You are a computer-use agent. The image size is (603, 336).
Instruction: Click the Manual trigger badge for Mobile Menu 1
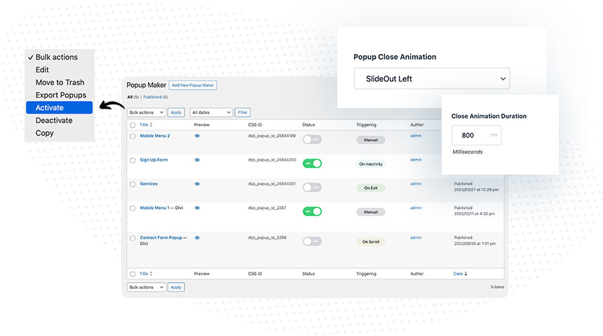point(371,212)
